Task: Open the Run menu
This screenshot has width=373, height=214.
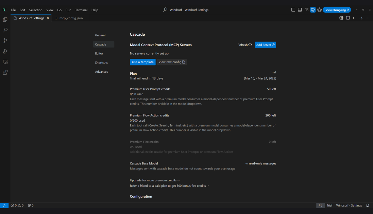Action: pos(68,10)
